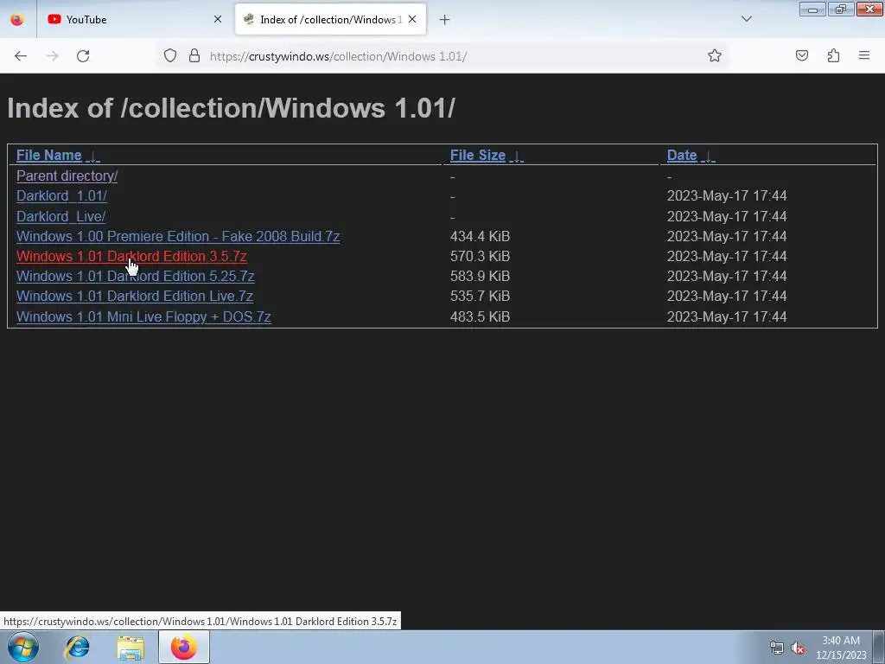The image size is (885, 664).
Task: Click the browser back arrow
Action: (x=21, y=56)
